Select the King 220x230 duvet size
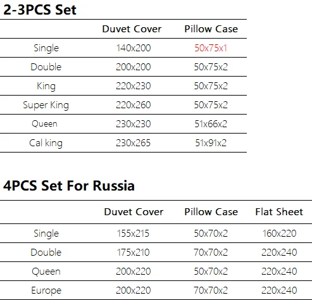The width and height of the screenshot is (312, 300). 134,86
